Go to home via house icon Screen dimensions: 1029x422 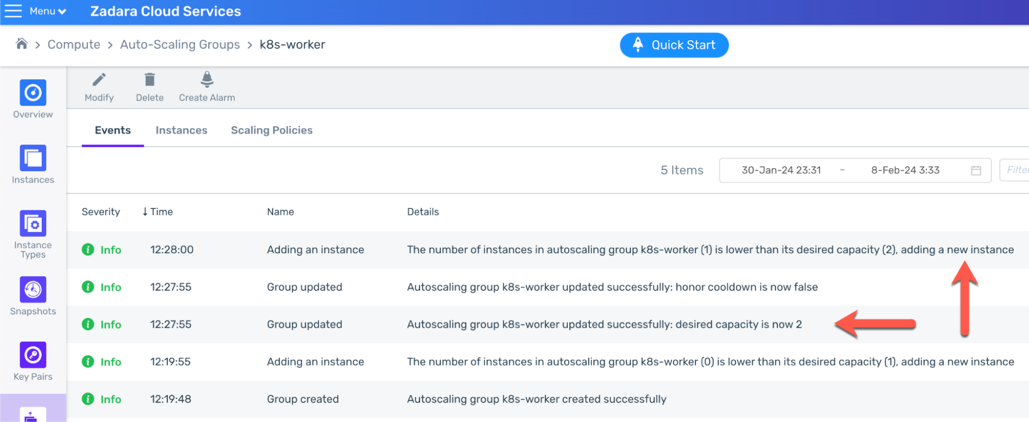click(x=22, y=44)
